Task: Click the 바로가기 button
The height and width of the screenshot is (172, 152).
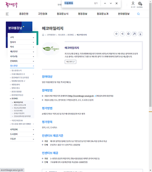Action: [x=70, y=62]
